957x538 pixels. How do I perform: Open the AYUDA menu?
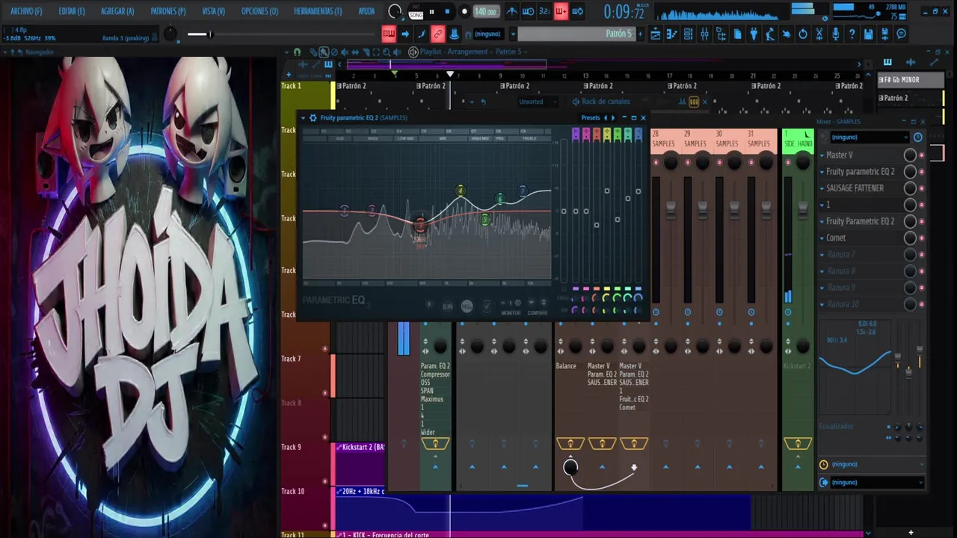[366, 11]
